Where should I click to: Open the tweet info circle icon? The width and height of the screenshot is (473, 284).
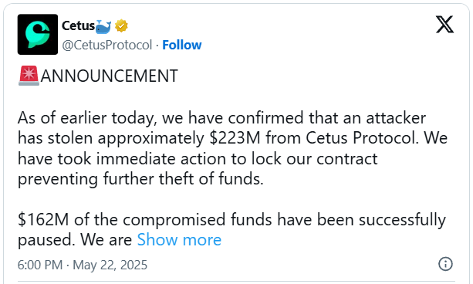(x=445, y=264)
